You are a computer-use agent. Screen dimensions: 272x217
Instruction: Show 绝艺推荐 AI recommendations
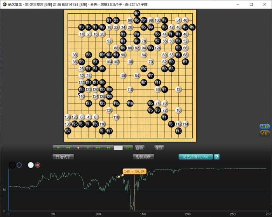point(195,157)
